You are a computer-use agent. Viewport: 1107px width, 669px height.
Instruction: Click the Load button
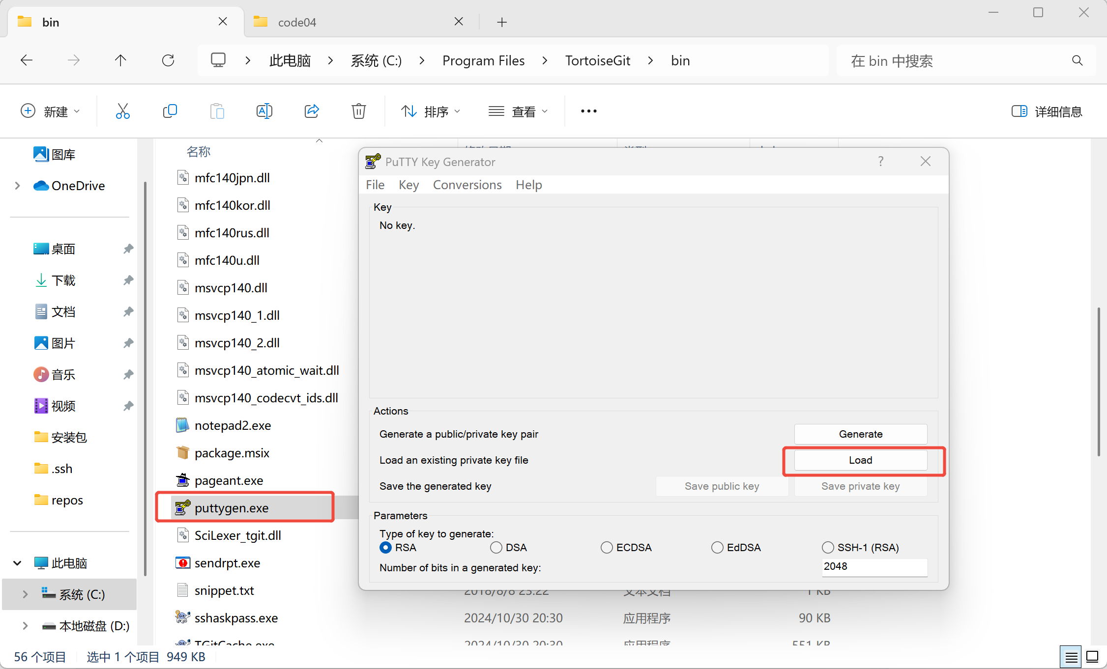click(860, 460)
